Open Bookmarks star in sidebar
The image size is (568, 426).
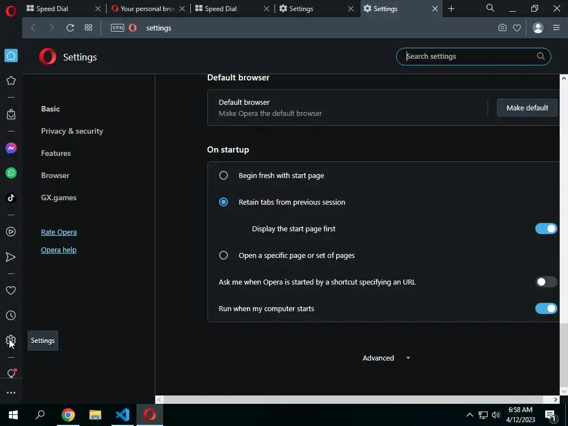point(11,80)
